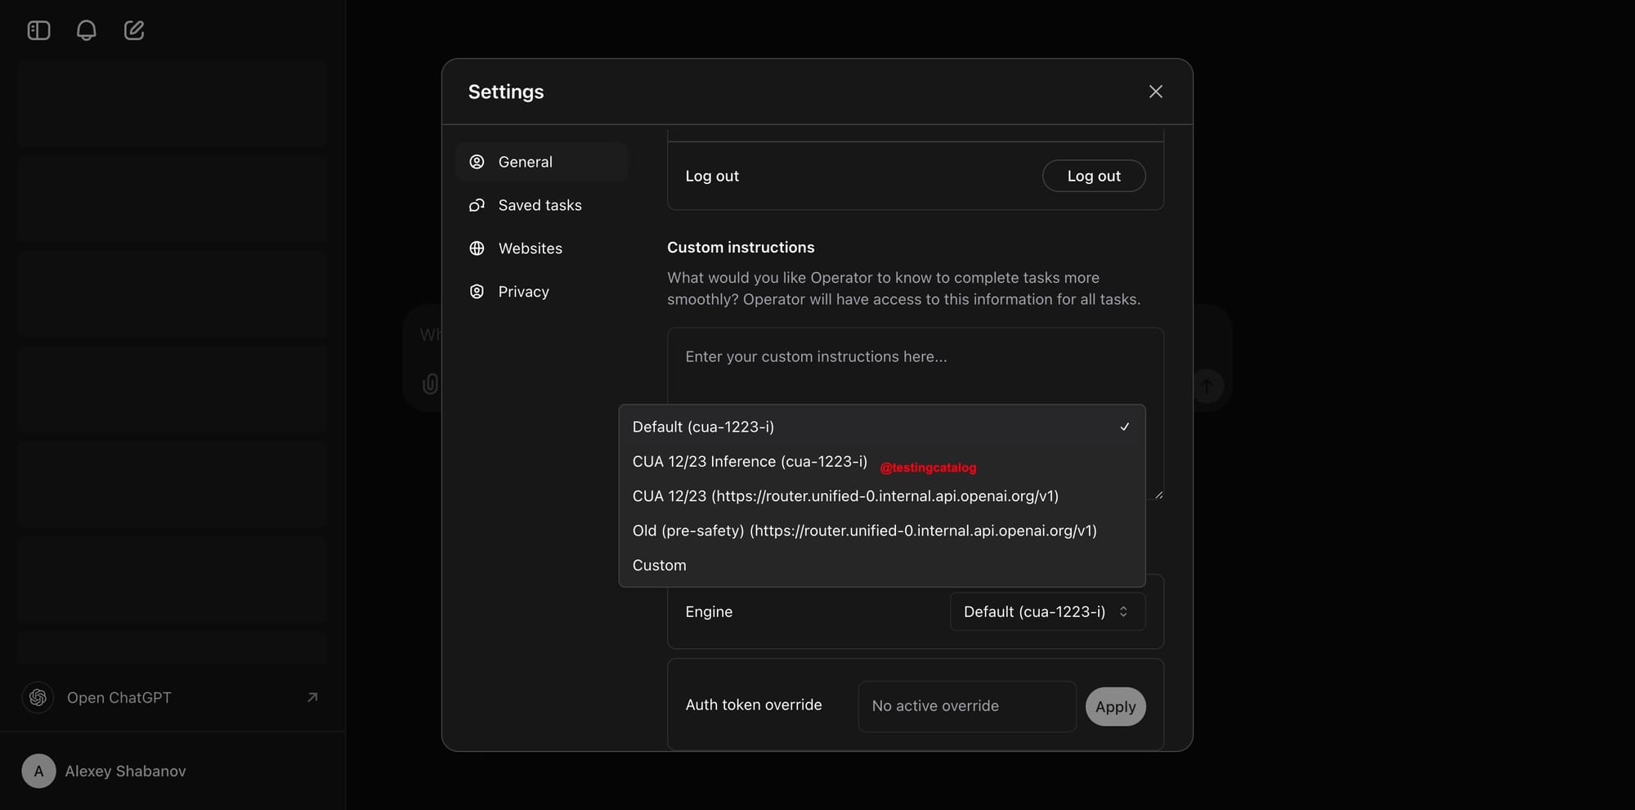Screen dimensions: 1635x810
Task: Click the Log out button
Action: tap(1094, 176)
